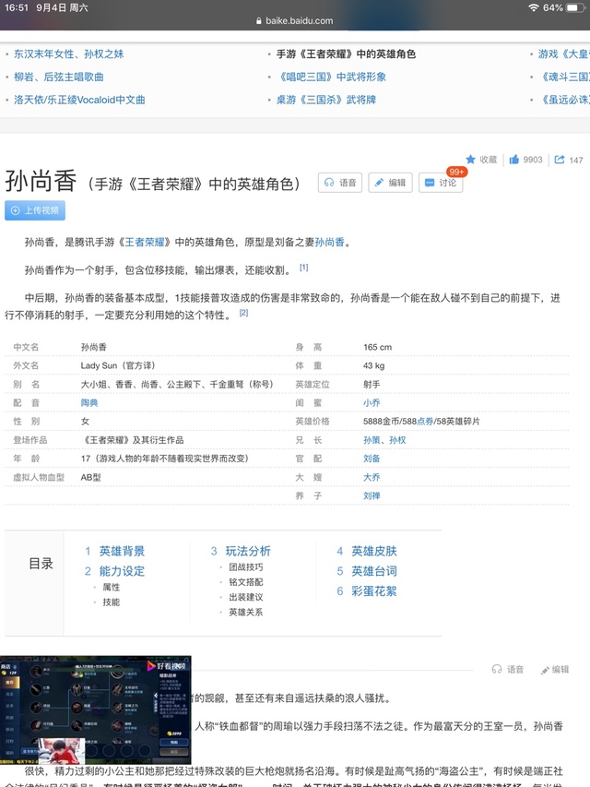Click the star favorite (收藏) icon
The height and width of the screenshot is (787, 590).
[x=470, y=159]
